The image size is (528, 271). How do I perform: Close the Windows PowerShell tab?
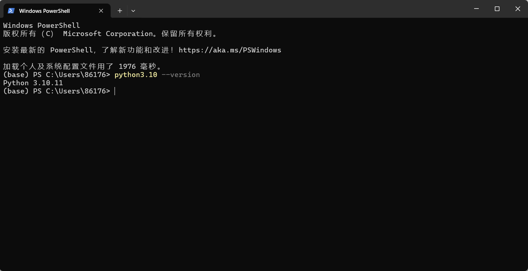[x=101, y=11]
